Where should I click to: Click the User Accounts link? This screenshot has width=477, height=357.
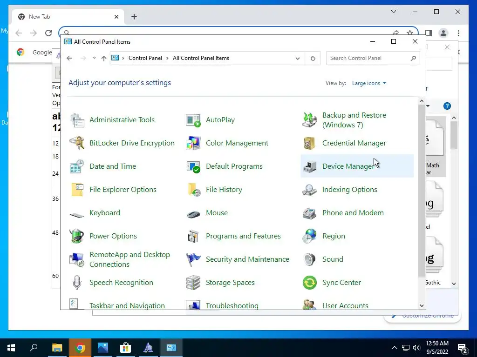tap(345, 305)
